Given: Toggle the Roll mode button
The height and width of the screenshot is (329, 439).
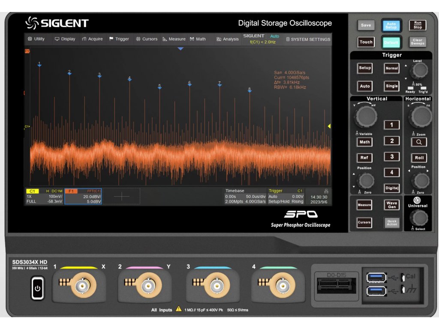Looking at the screenshot, I should pos(419,158).
